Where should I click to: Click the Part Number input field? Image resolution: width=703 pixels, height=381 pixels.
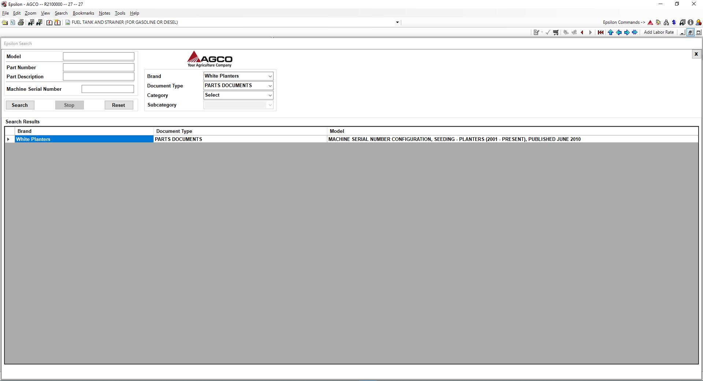coord(98,67)
